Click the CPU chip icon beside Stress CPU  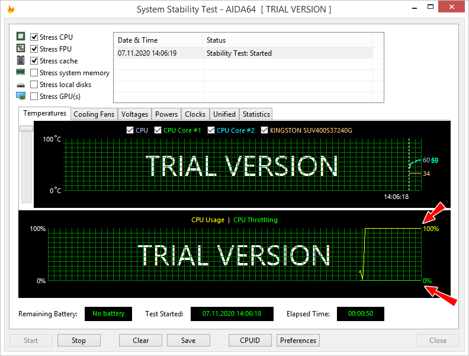pos(21,37)
